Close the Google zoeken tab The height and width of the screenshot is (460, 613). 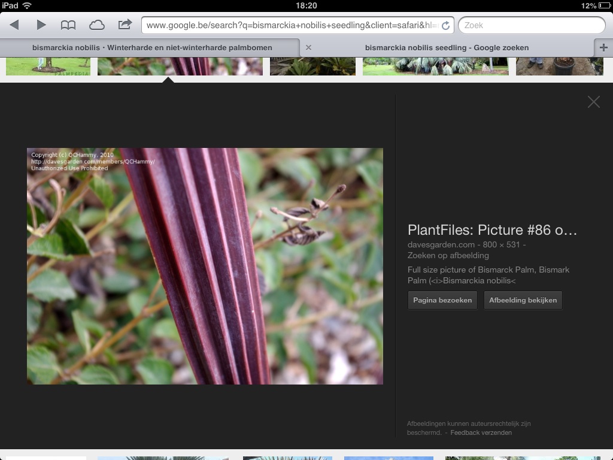pos(308,47)
